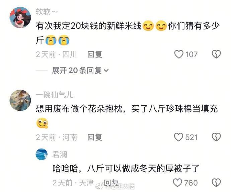Reply to 一碗仙气儿 comment via 回复
The image size is (231, 192).
[95, 137]
